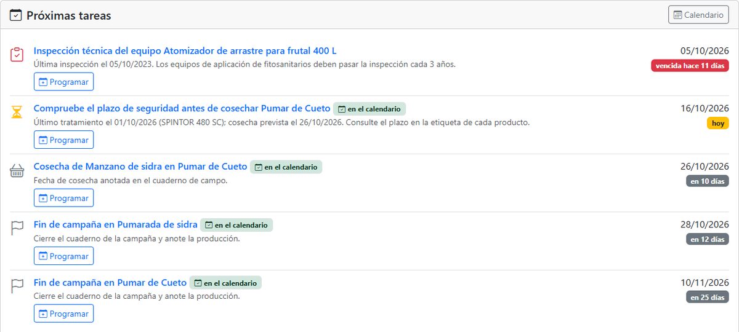Click the clipboard-check icon beside Inspección técnica
The width and height of the screenshot is (739, 332).
pos(17,55)
